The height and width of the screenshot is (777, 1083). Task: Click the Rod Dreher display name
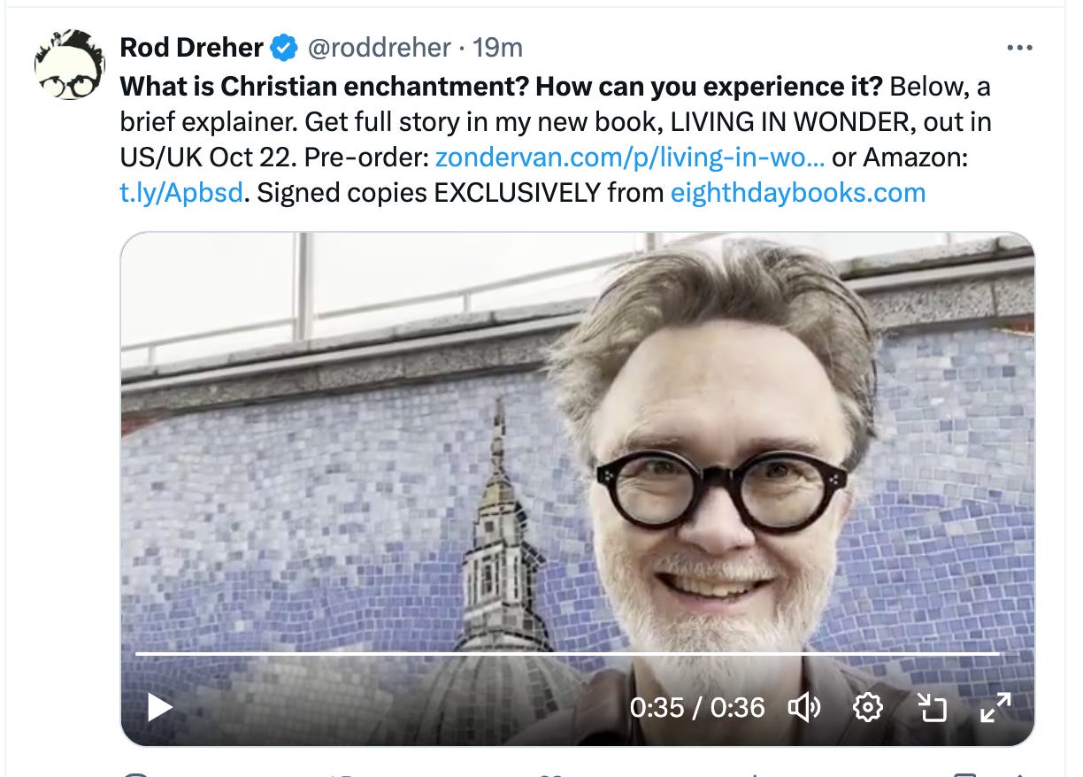click(x=192, y=48)
